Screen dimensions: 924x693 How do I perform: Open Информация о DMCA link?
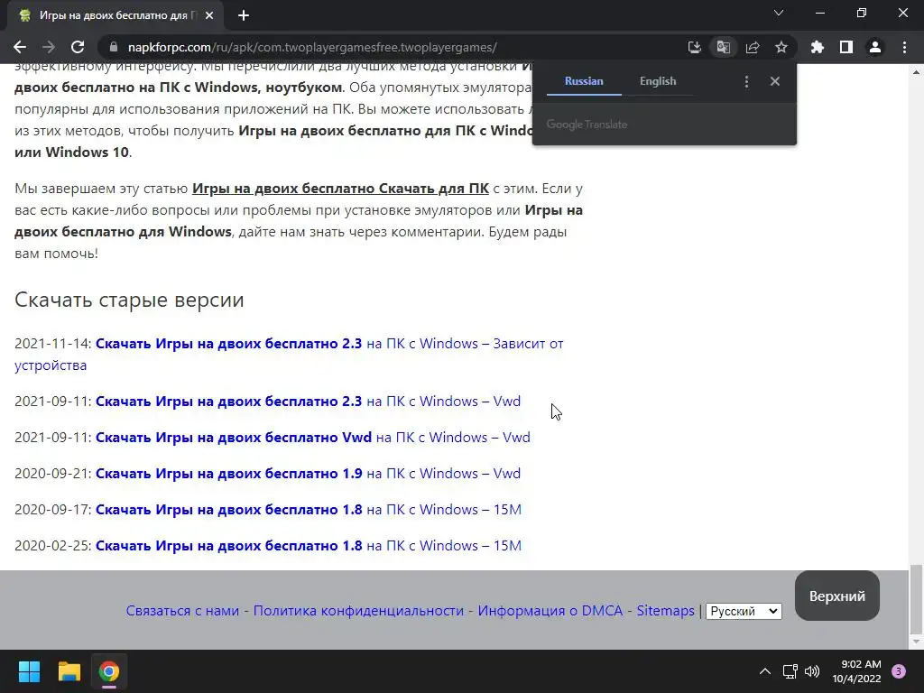[550, 611]
